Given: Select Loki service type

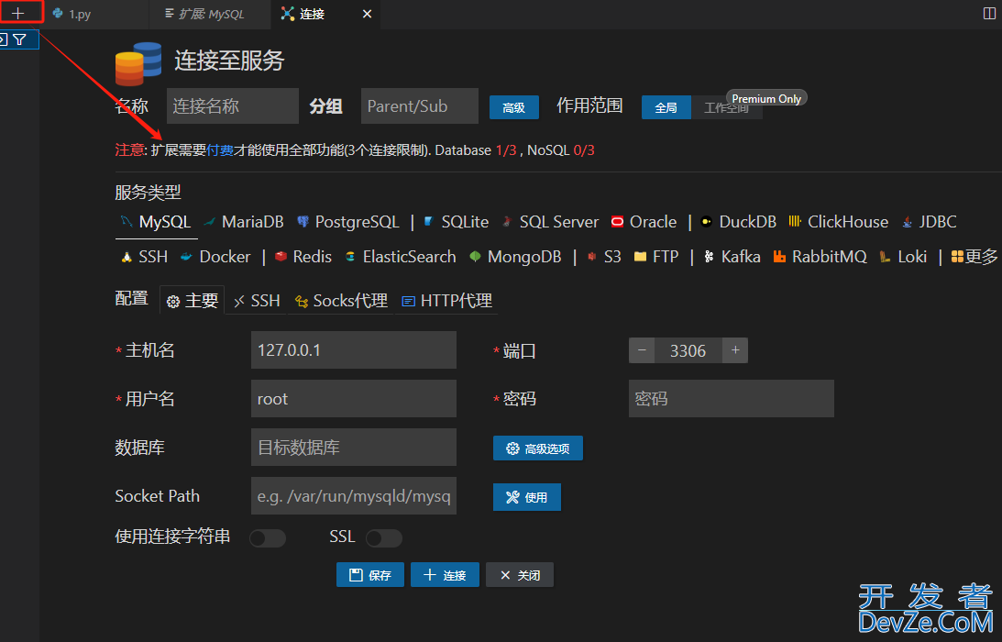Looking at the screenshot, I should pyautogui.click(x=903, y=257).
